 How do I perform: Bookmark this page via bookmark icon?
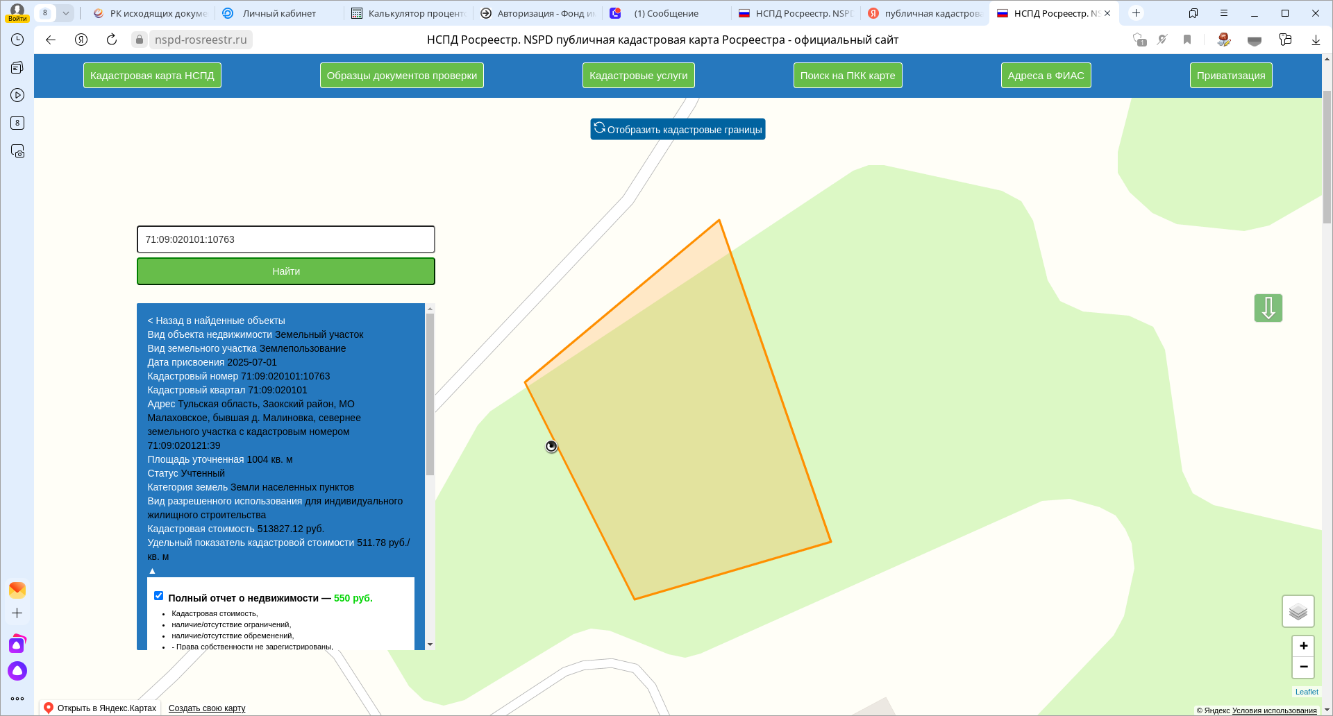coord(1187,40)
